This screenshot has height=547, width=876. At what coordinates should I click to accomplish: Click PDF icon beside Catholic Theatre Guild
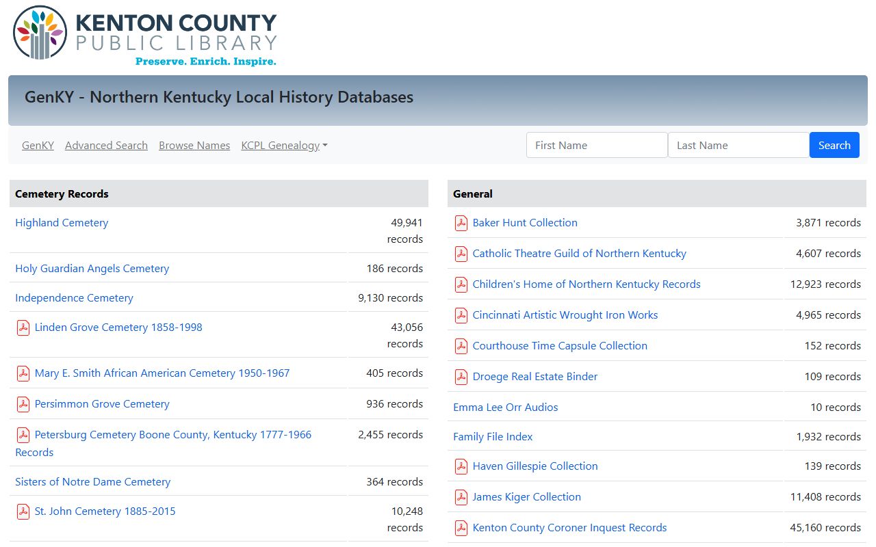click(x=461, y=254)
